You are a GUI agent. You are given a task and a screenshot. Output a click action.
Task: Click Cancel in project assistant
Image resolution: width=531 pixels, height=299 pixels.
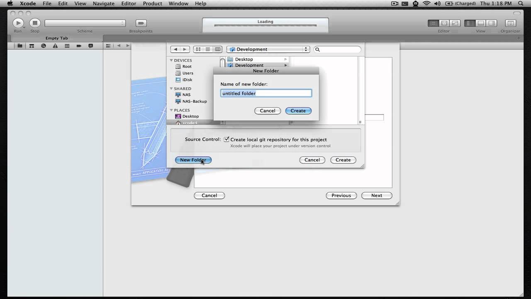click(x=209, y=196)
